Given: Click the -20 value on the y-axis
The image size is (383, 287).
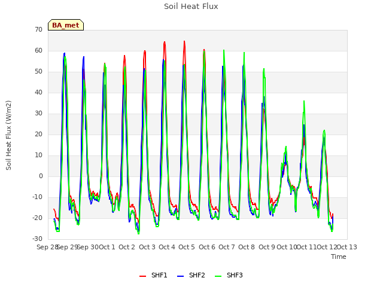Looking at the screenshot, I should 38,218.
